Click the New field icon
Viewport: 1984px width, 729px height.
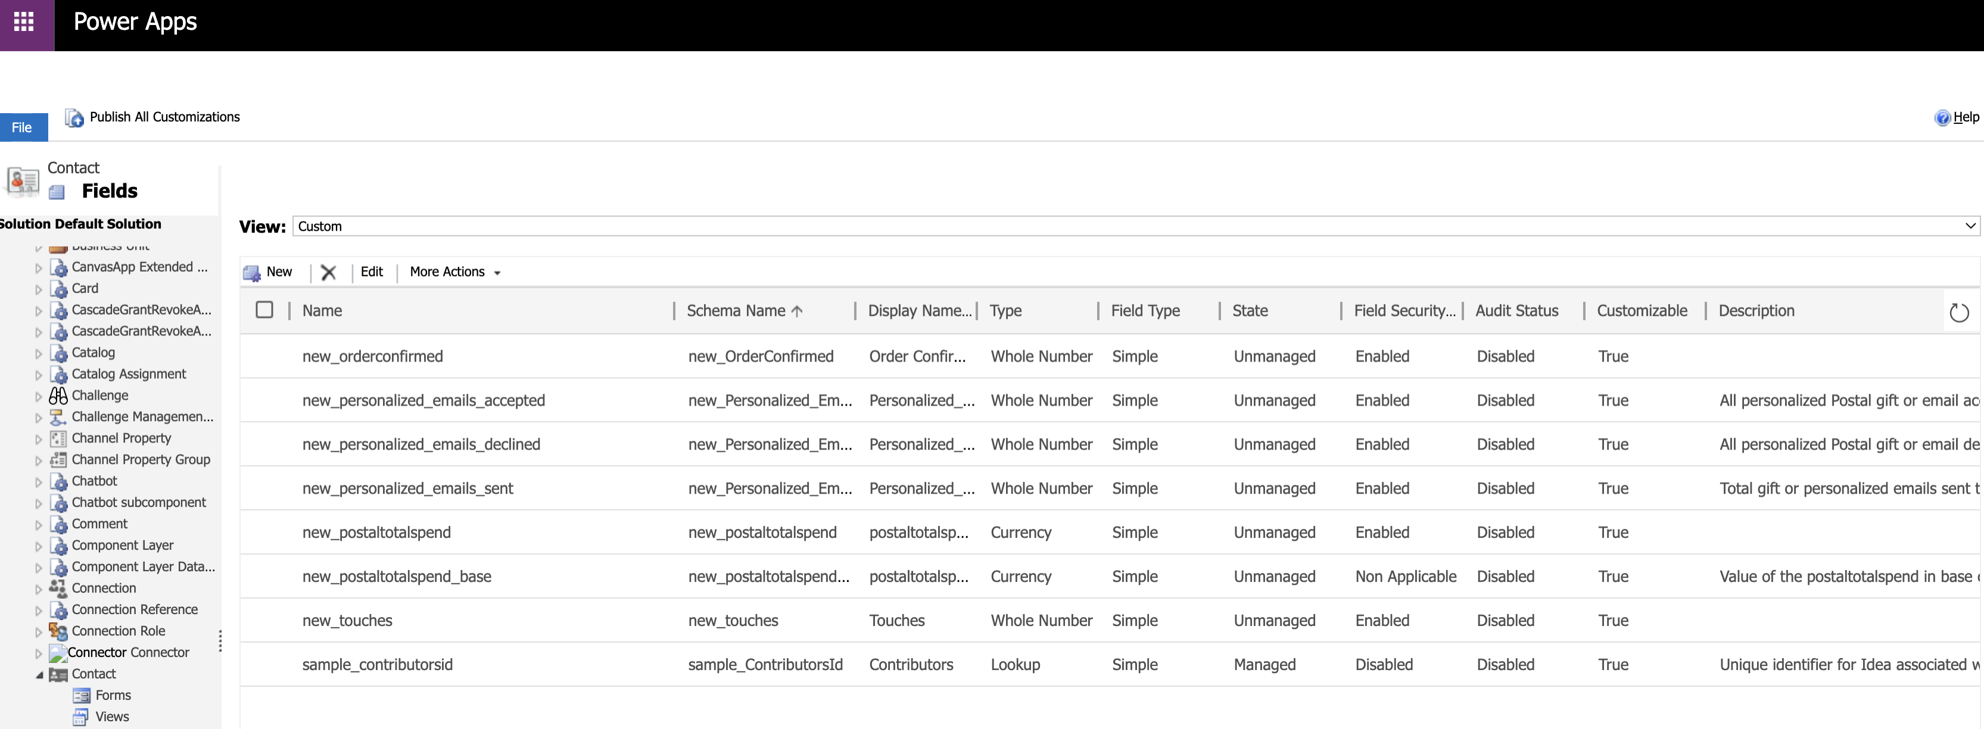click(252, 273)
